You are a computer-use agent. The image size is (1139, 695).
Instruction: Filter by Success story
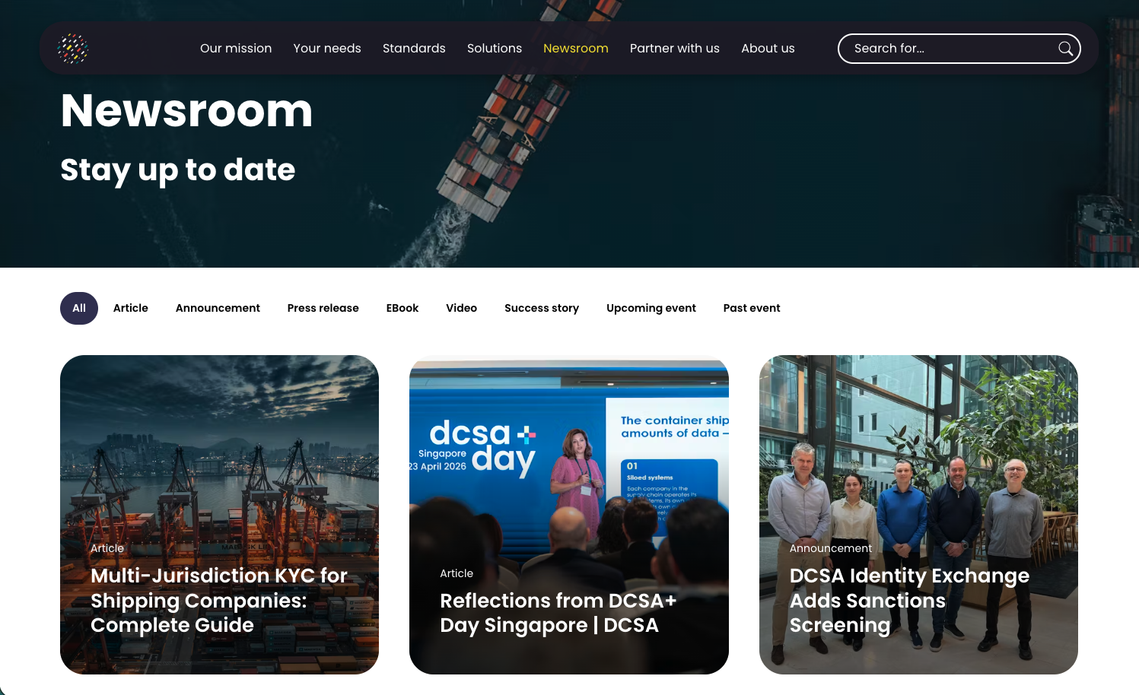(x=542, y=308)
